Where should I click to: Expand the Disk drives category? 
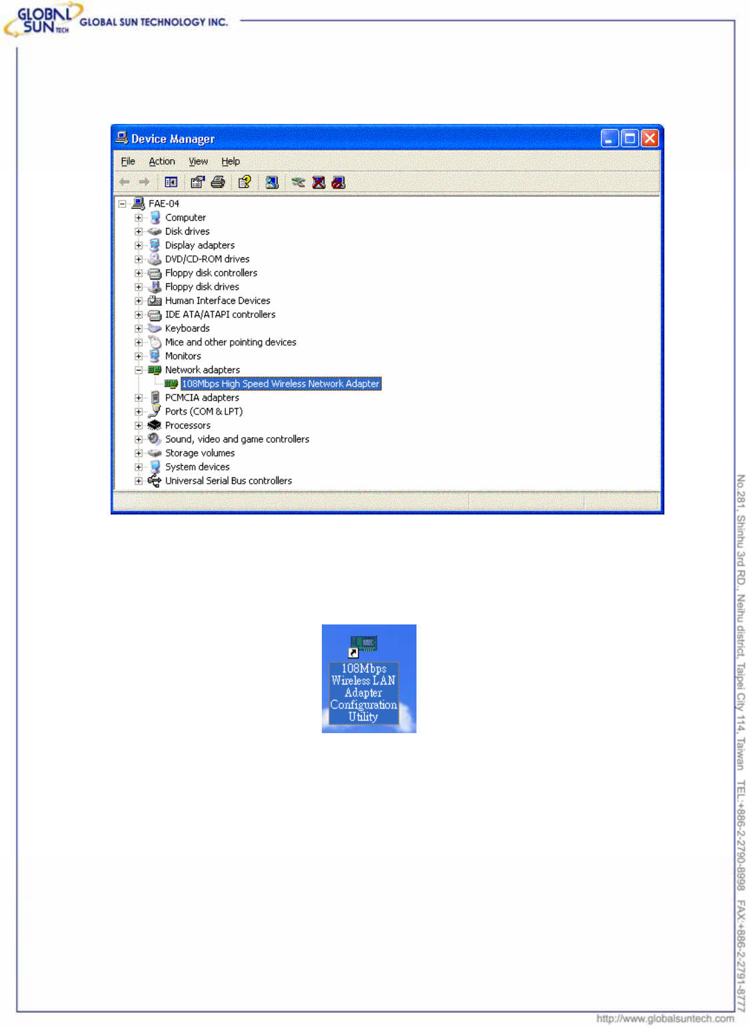[139, 232]
